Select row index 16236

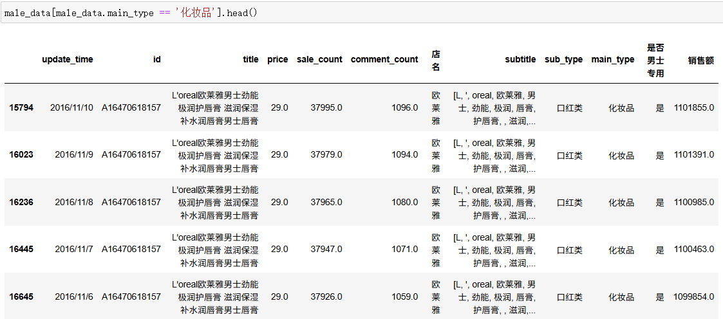(21, 203)
